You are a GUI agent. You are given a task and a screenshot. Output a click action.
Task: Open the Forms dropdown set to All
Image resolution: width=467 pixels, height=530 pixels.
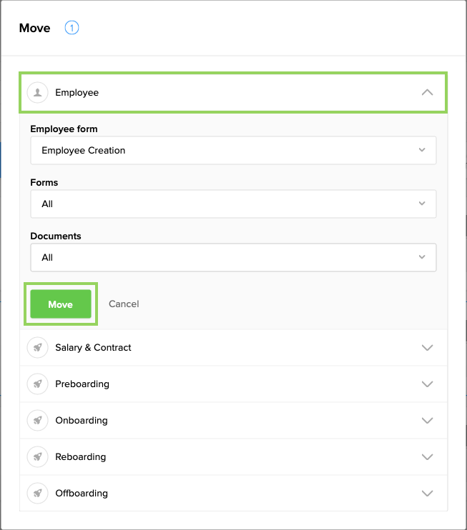(x=233, y=204)
